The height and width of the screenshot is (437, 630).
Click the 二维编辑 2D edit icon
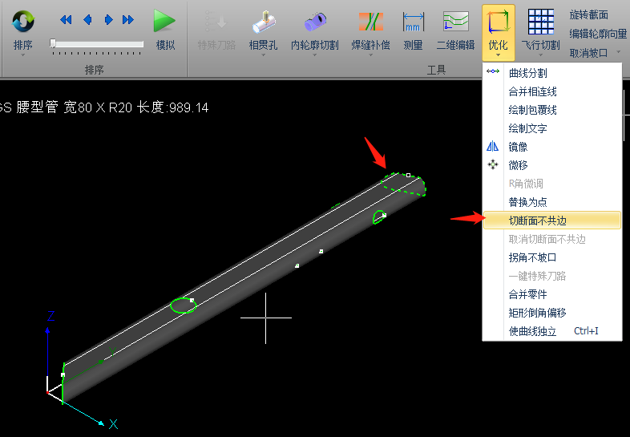[x=455, y=22]
